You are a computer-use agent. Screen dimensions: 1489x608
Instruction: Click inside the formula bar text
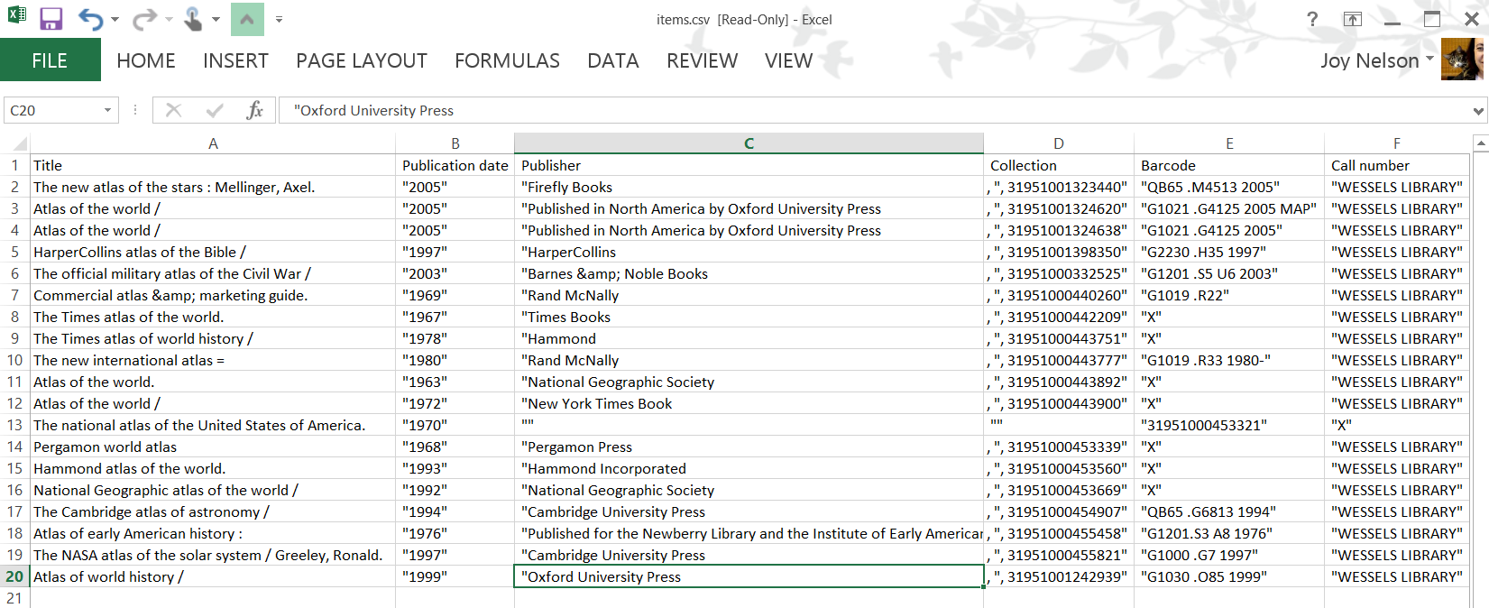pos(812,110)
